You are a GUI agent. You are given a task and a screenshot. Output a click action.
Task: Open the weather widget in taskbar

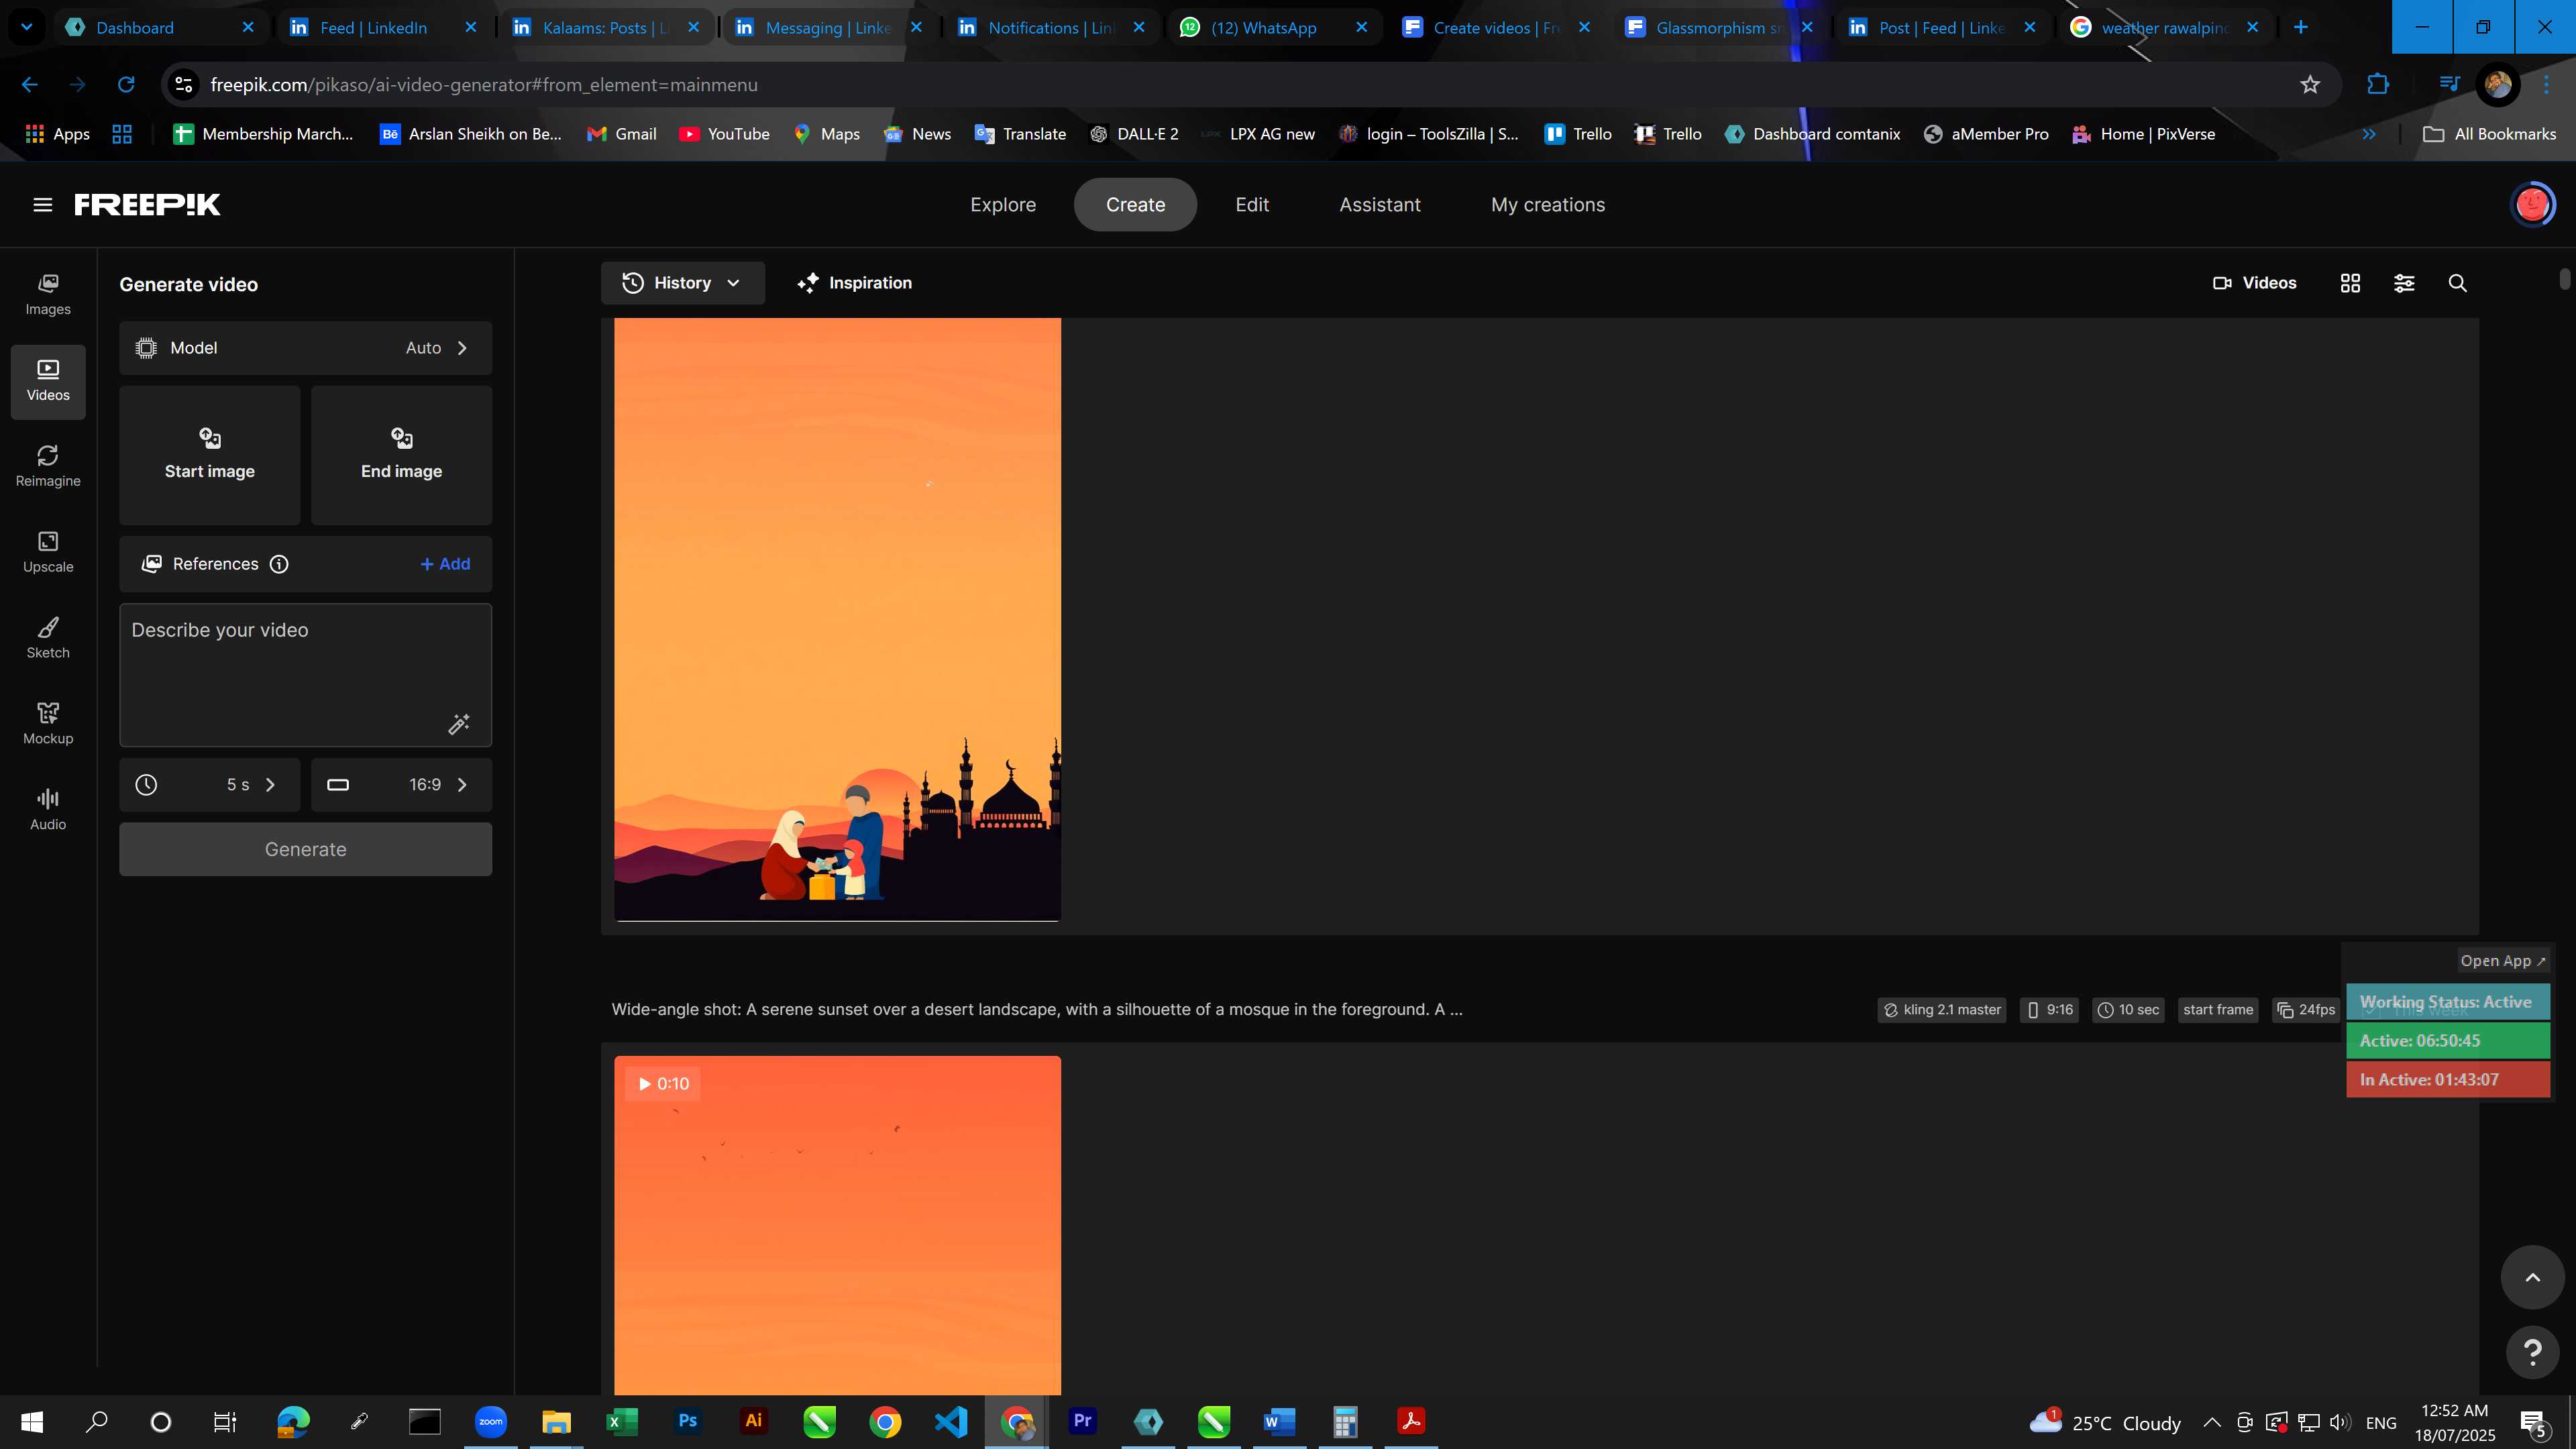pos(2105,1422)
